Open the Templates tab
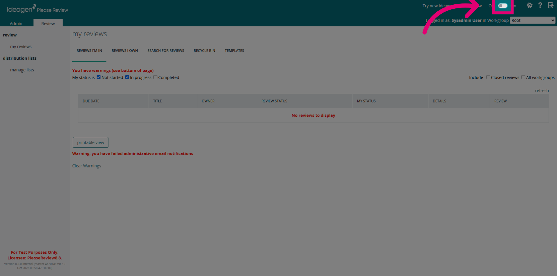The height and width of the screenshot is (276, 557). [234, 50]
